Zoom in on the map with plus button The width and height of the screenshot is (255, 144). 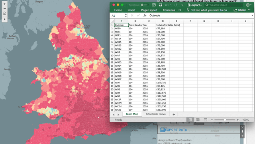[x=4, y=4]
